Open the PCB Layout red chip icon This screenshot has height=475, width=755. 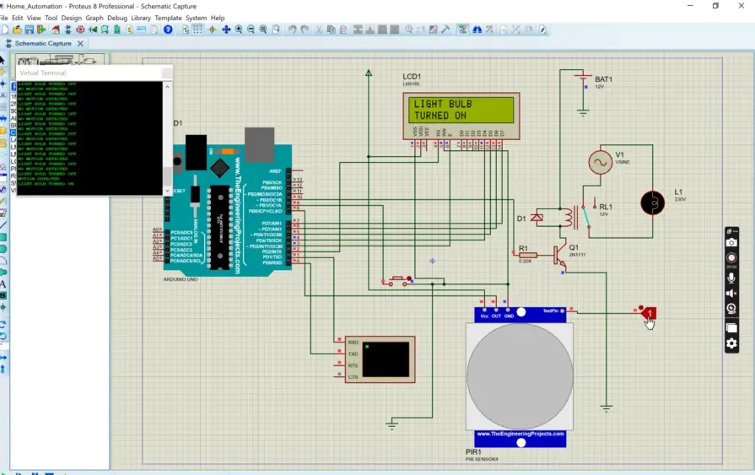point(80,30)
